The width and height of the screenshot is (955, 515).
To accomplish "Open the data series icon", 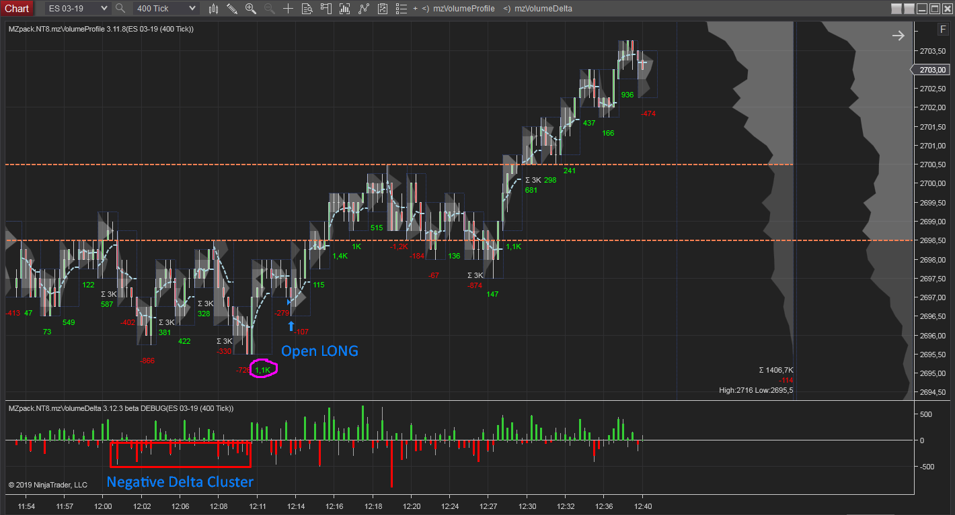I will [x=345, y=9].
